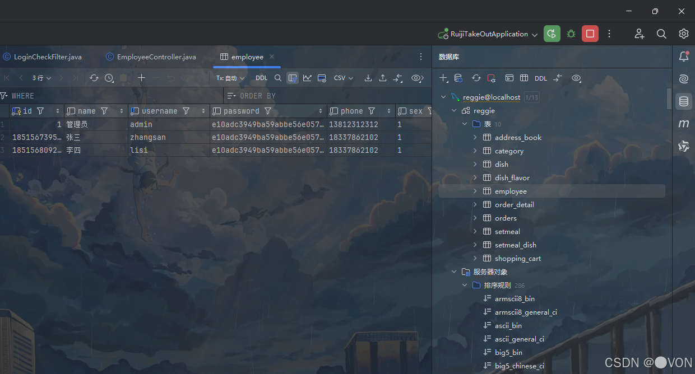Open find magnifier in the data editor toolbar
Screen dimensions: 695x374
click(x=278, y=78)
